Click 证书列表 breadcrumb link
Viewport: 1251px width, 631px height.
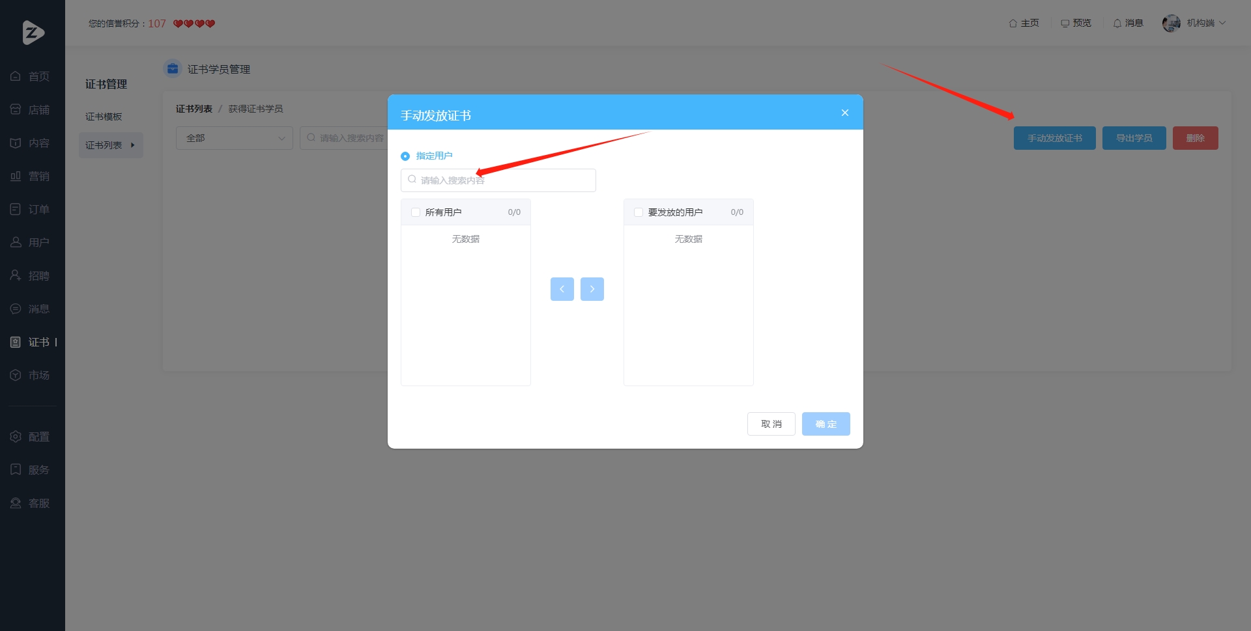tap(194, 109)
